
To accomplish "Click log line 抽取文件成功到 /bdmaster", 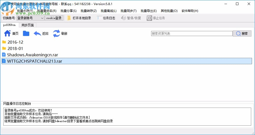I will click(47, 117).
